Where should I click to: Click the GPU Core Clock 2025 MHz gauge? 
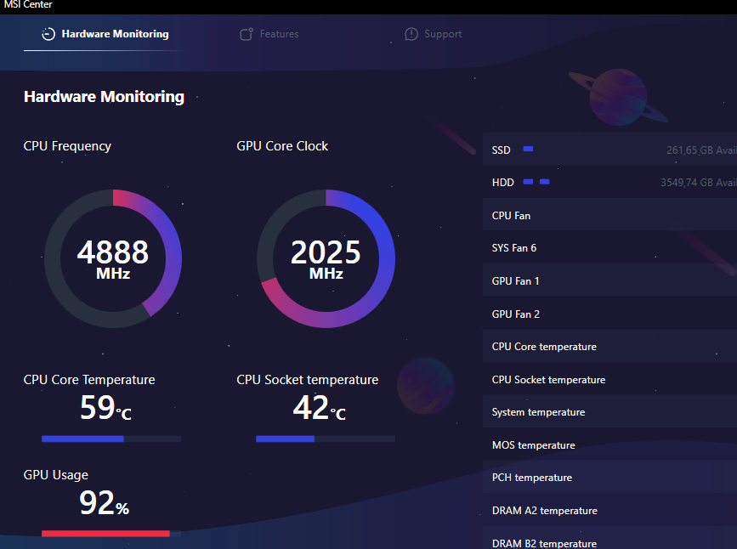[326, 258]
